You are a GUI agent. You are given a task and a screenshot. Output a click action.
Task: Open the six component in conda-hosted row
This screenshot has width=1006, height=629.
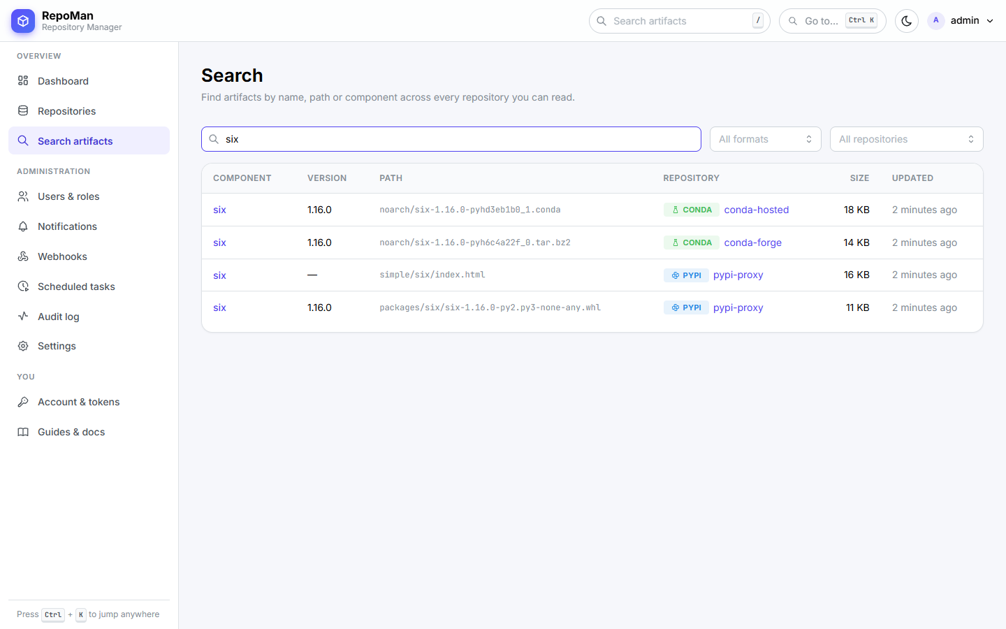pos(219,210)
